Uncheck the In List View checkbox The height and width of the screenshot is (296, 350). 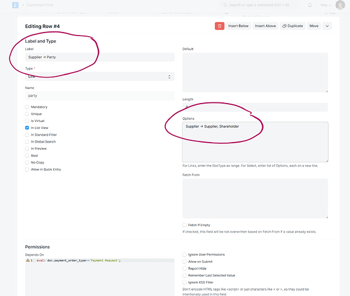(x=27, y=128)
